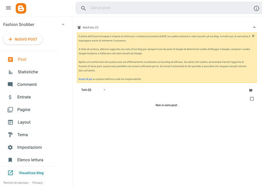
Task: Click the plus icon in NUOVO POST
Action: 10,39
